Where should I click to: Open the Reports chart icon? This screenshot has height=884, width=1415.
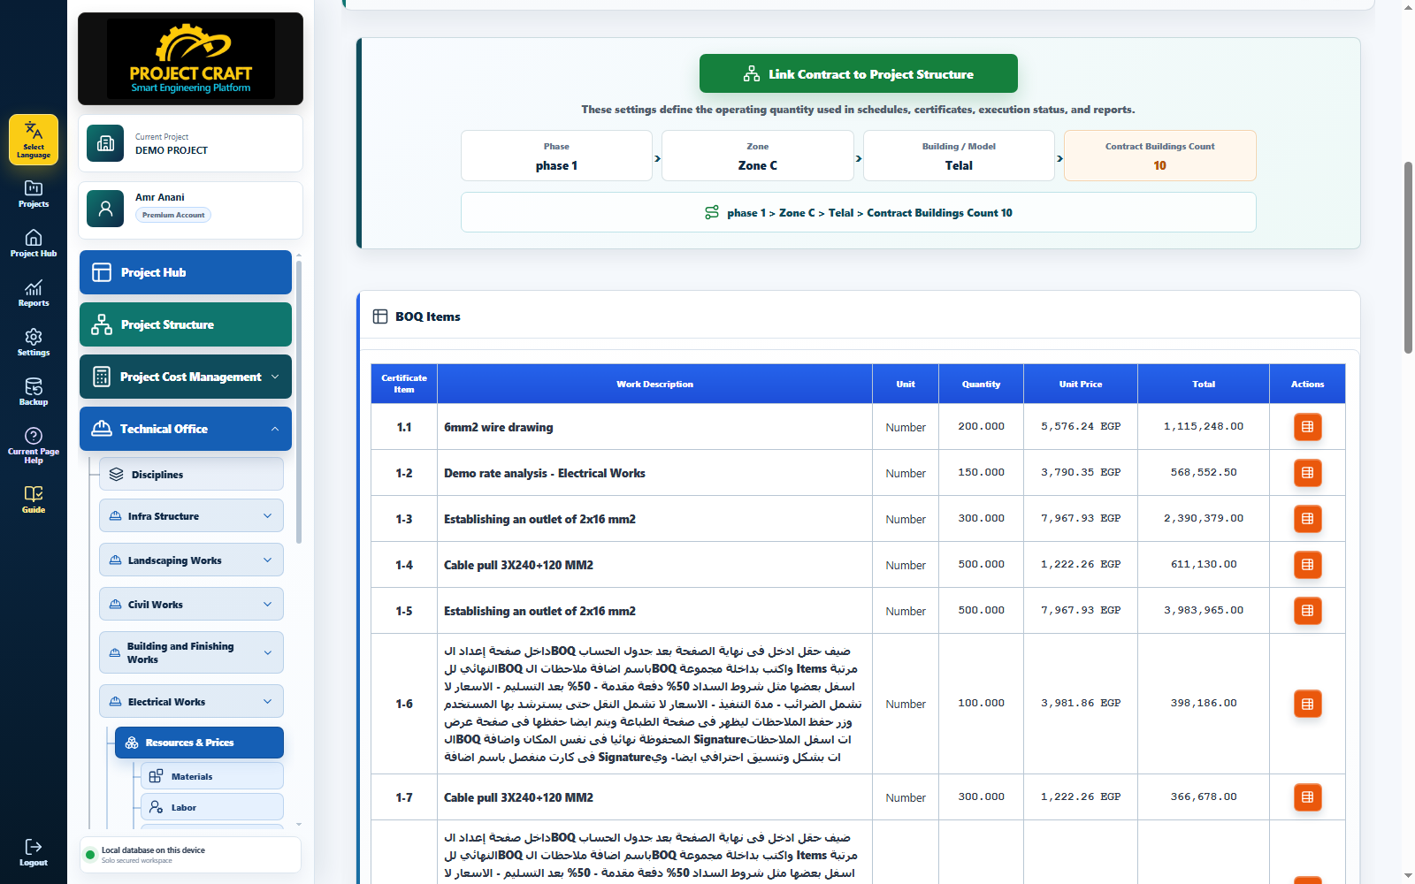coord(34,293)
